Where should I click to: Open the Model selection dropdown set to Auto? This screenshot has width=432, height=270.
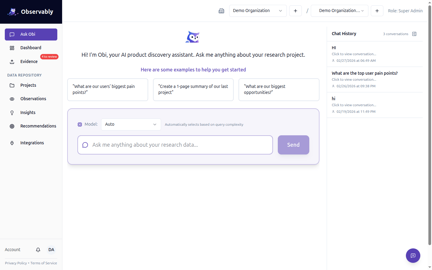point(131,124)
